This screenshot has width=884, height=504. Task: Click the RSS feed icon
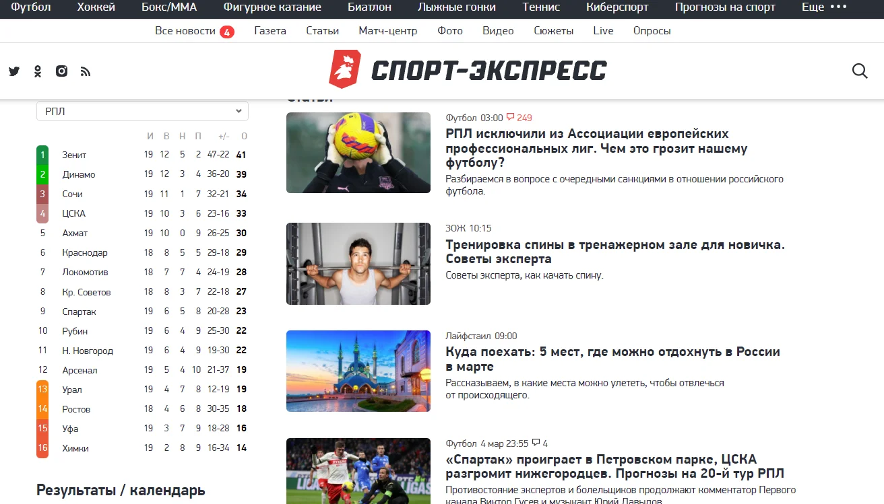point(85,71)
